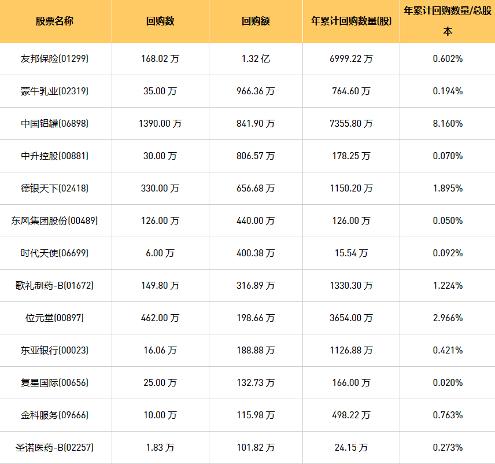
Task: Click the 316.89 万 buyback amount cell
Action: tap(256, 286)
